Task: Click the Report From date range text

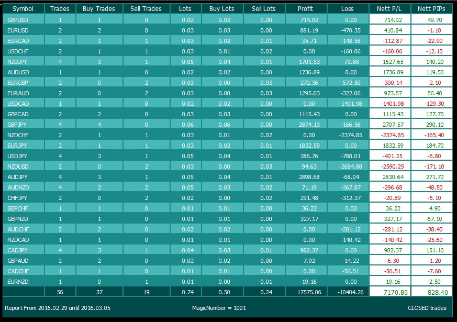Action: pos(58,308)
